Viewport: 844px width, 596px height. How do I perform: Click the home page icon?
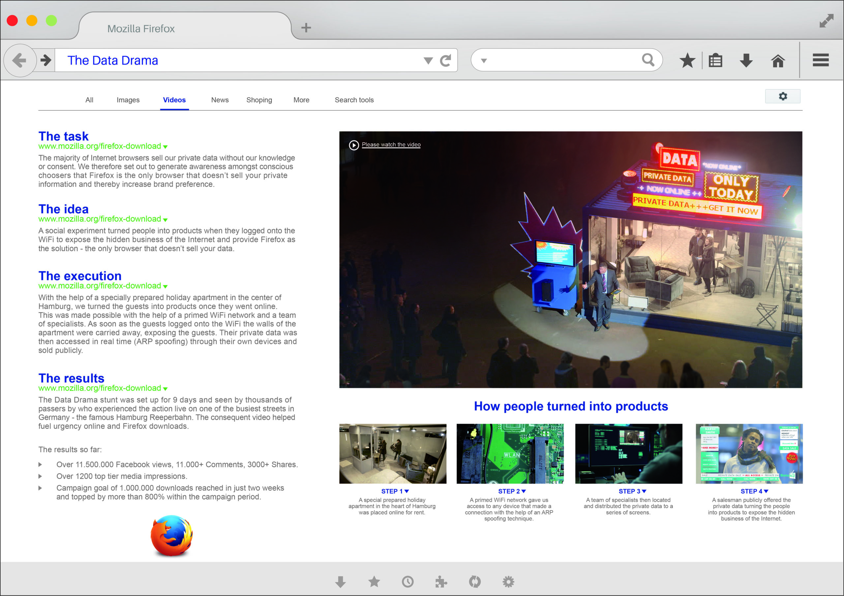pos(777,61)
